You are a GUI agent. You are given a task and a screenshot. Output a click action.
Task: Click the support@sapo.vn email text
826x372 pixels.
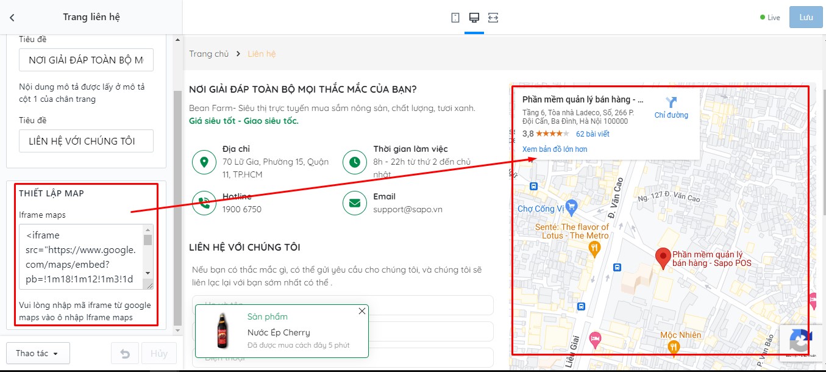click(x=408, y=209)
